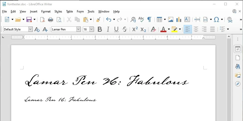Expand the Lamar Pen font name dropdown

[79, 29]
